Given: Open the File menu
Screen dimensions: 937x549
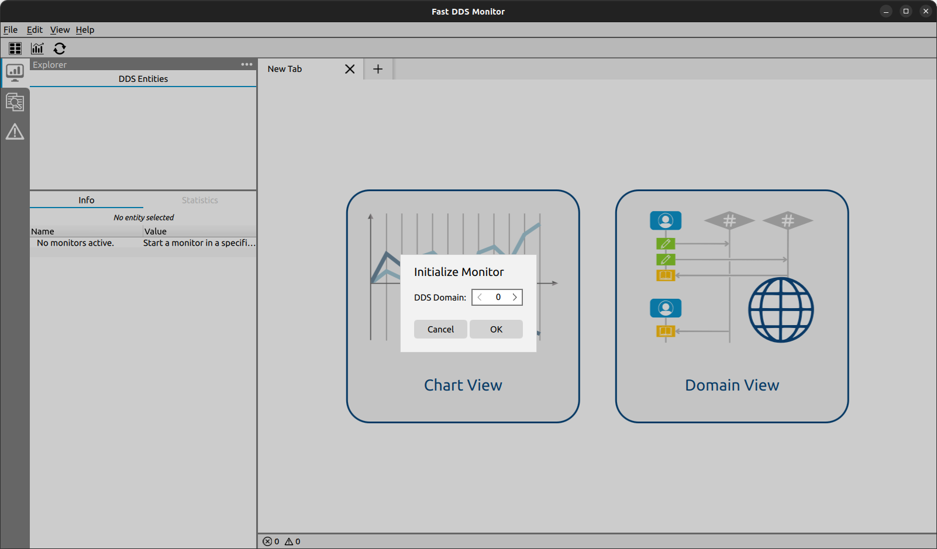Looking at the screenshot, I should [x=11, y=30].
